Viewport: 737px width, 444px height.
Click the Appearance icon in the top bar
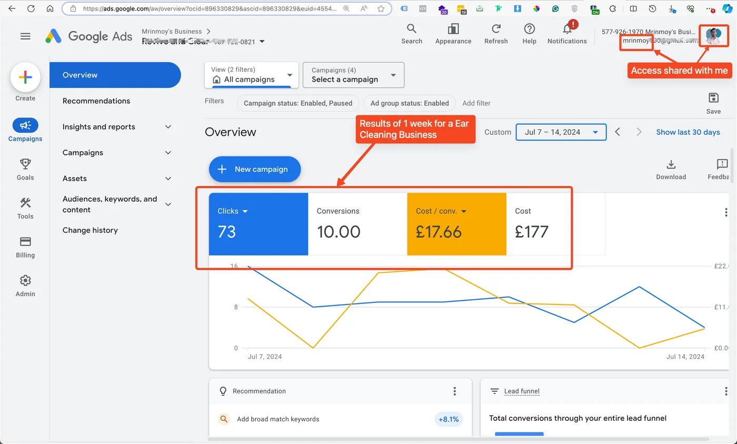click(453, 33)
